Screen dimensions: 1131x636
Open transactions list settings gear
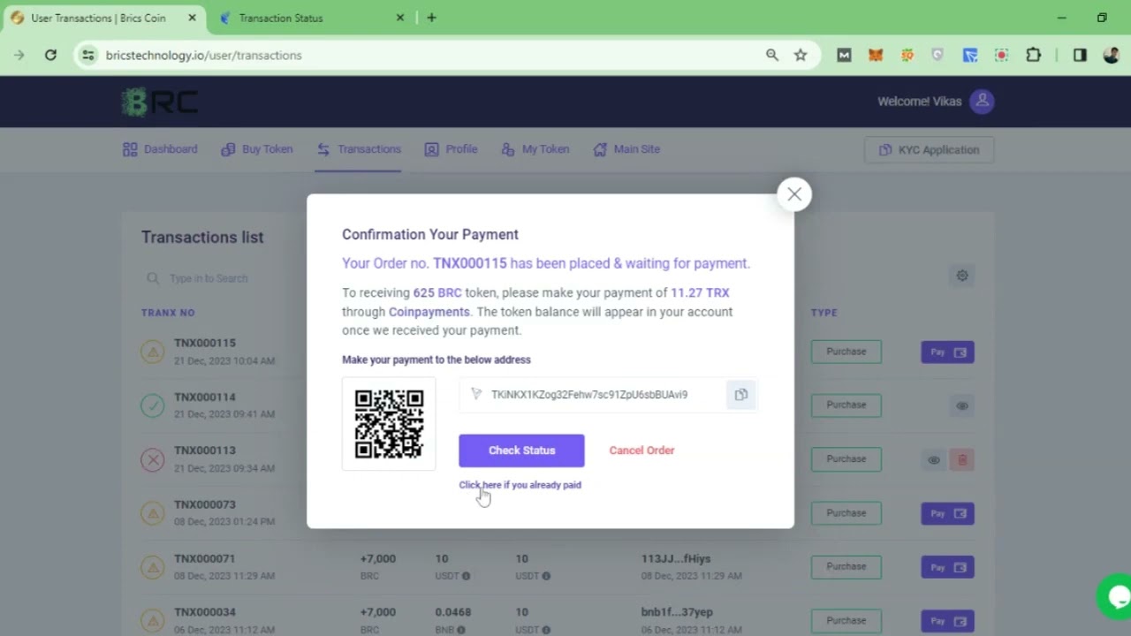click(962, 276)
